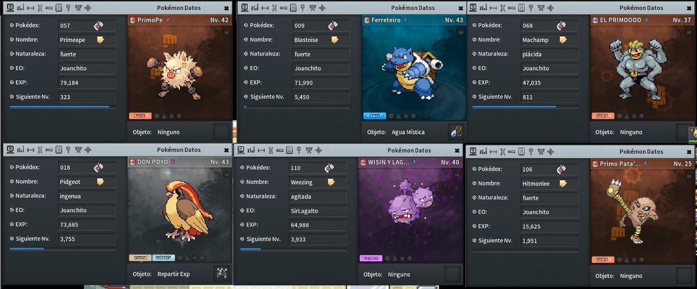Open map pin location tab in Blastoise window
This screenshot has height=289, width=697.
click(303, 8)
